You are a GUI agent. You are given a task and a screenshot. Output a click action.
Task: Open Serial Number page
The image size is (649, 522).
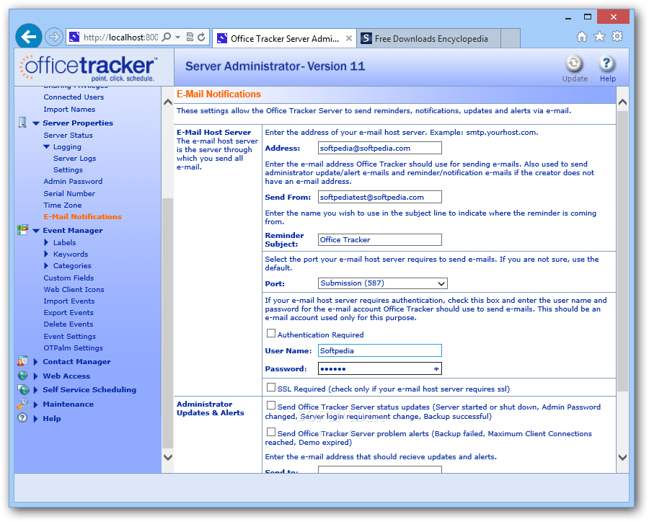coord(69,193)
